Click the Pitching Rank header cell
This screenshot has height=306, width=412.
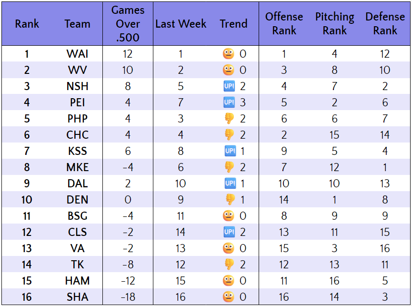pyautogui.click(x=334, y=24)
